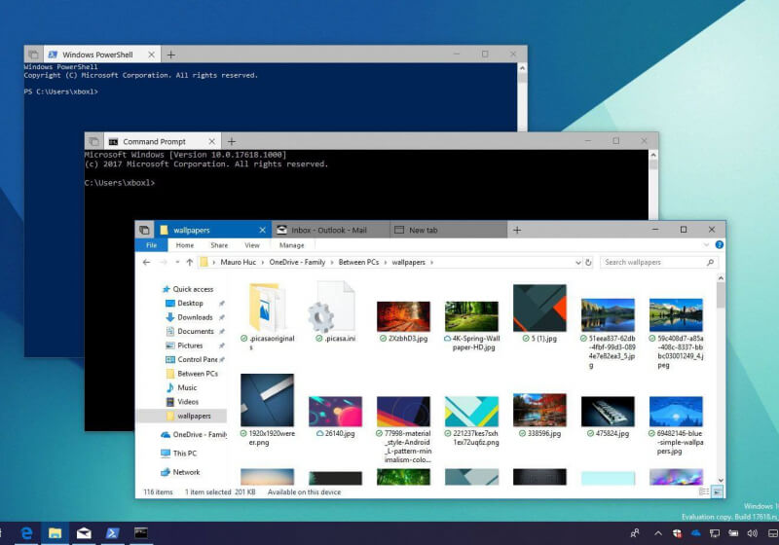Switch to large icons view in status bar
Screen dimensions: 779x545
(719, 492)
